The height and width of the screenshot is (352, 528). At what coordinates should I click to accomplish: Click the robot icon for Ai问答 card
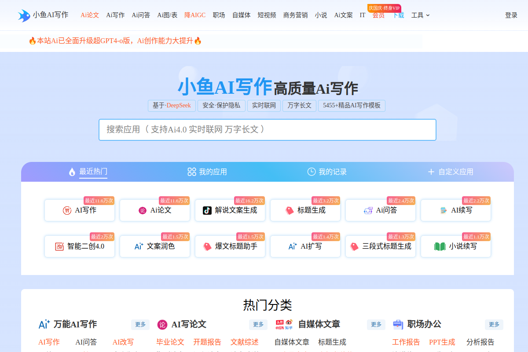368,211
